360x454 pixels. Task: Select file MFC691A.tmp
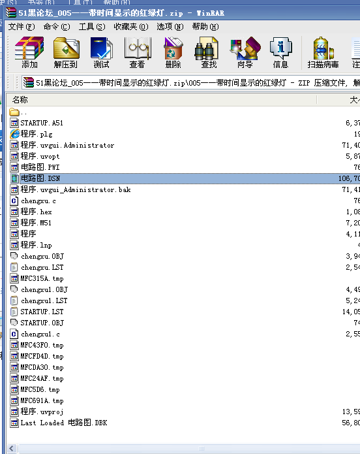click(42, 400)
